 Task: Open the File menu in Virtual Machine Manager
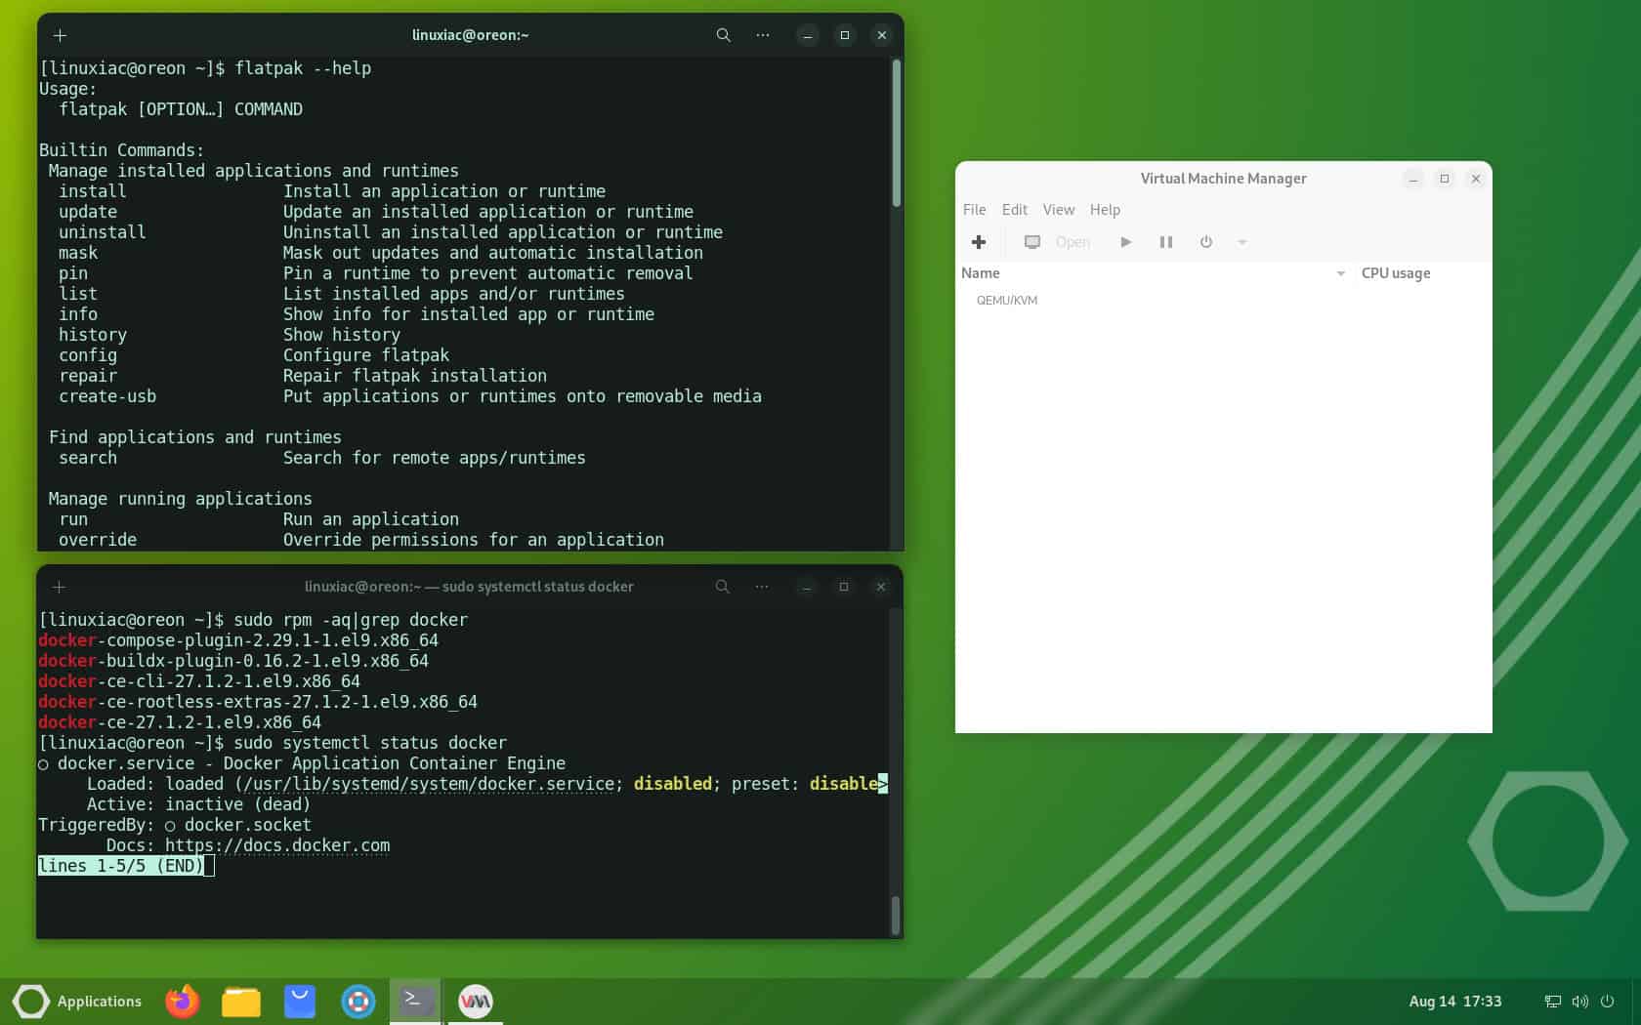pos(973,209)
